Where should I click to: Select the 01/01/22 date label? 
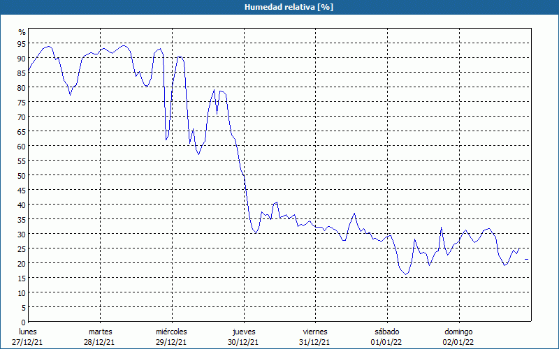pos(386,342)
